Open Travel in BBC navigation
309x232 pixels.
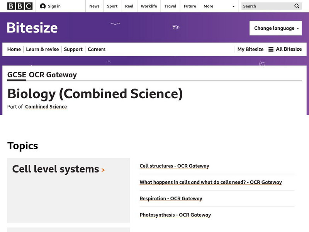click(170, 6)
